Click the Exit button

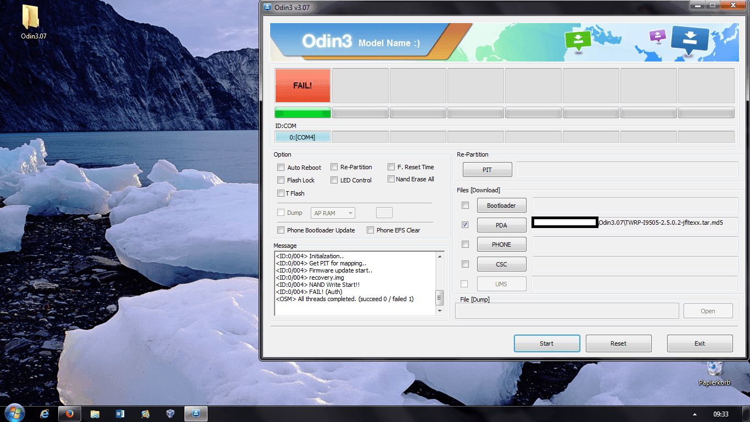click(699, 343)
